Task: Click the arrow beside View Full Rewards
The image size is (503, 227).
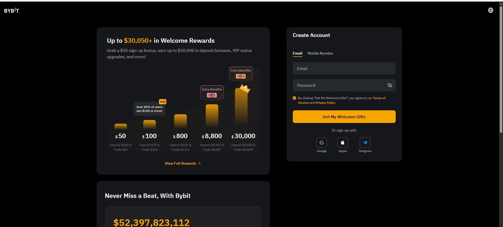Action: coord(199,163)
